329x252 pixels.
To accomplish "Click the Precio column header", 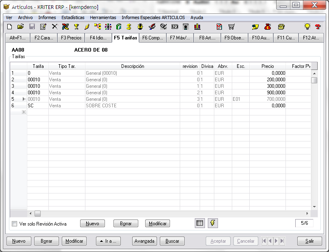I will (268, 66).
